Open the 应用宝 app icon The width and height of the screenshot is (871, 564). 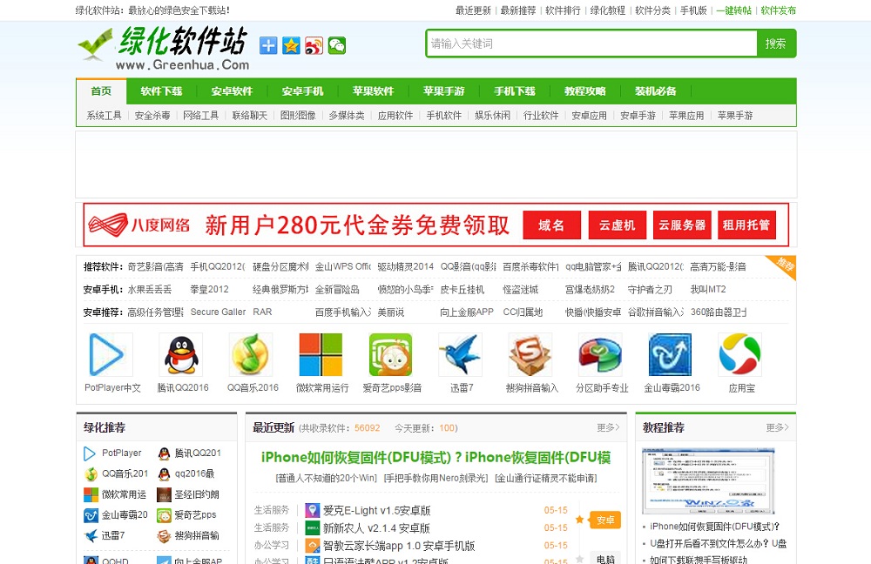(x=739, y=355)
